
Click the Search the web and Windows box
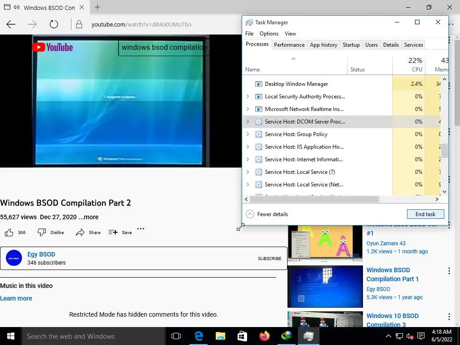pyautogui.click(x=94, y=336)
